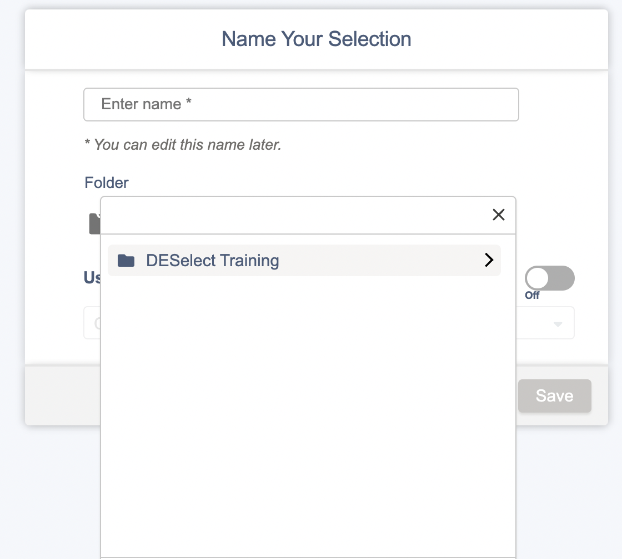Click the empty area of the folder list
The image size is (622, 559).
click(x=308, y=416)
